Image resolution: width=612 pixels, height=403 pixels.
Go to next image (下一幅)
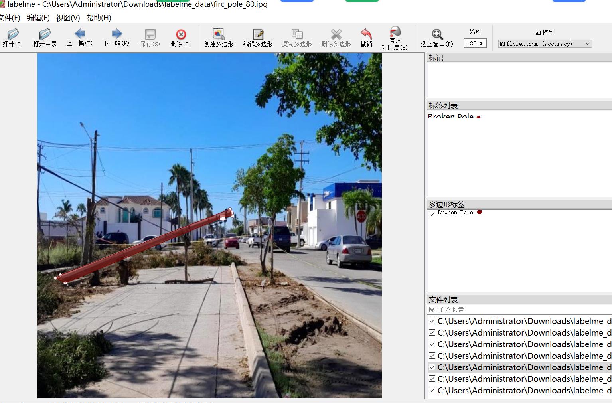[x=116, y=34]
